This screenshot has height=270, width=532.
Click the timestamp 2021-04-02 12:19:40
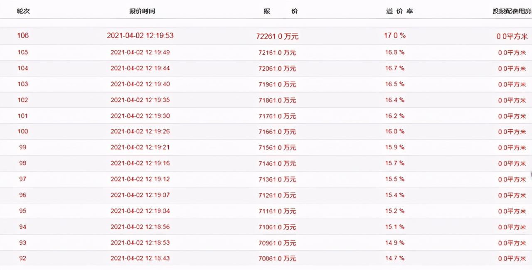(x=140, y=84)
